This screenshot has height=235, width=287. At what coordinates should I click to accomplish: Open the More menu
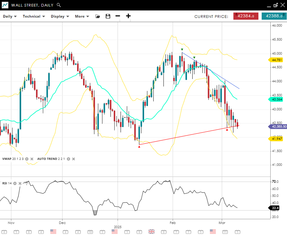(82, 16)
